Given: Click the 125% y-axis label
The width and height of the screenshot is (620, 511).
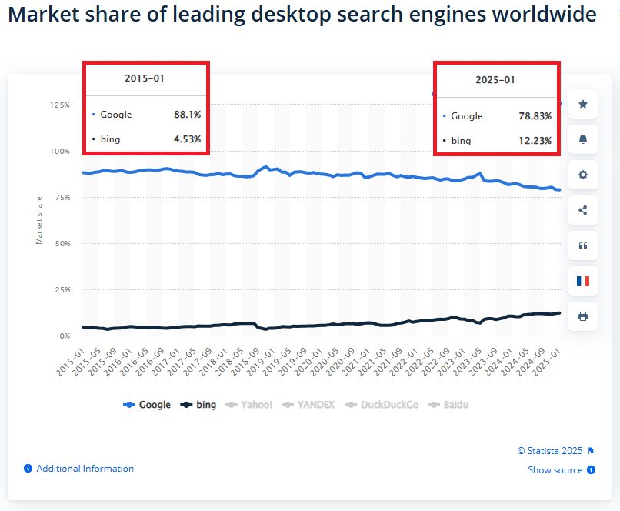Looking at the screenshot, I should point(60,105).
